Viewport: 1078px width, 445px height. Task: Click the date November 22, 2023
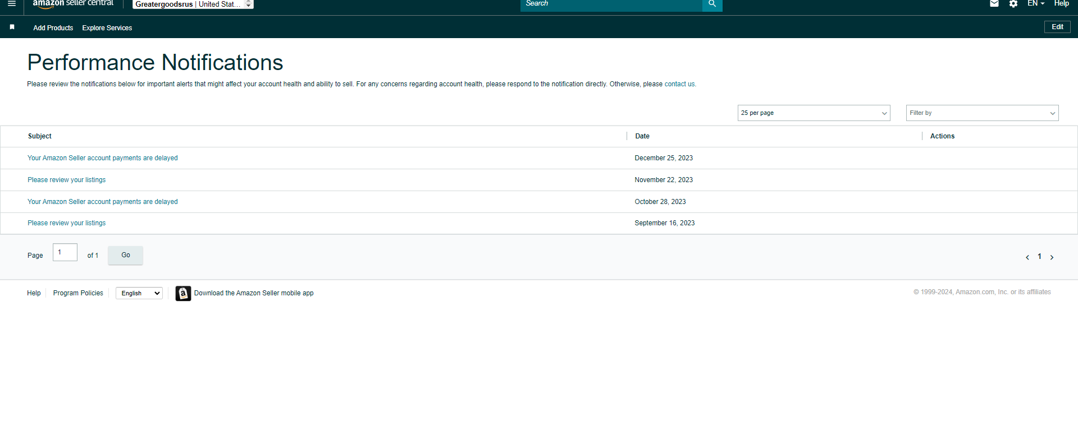click(664, 180)
